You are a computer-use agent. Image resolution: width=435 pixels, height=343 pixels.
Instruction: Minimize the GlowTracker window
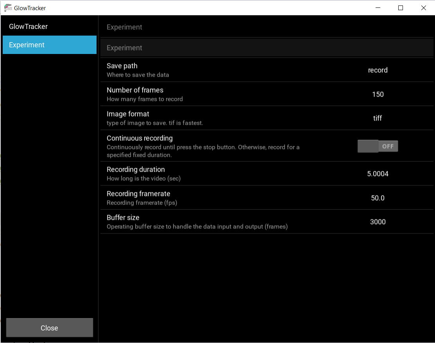pos(378,8)
